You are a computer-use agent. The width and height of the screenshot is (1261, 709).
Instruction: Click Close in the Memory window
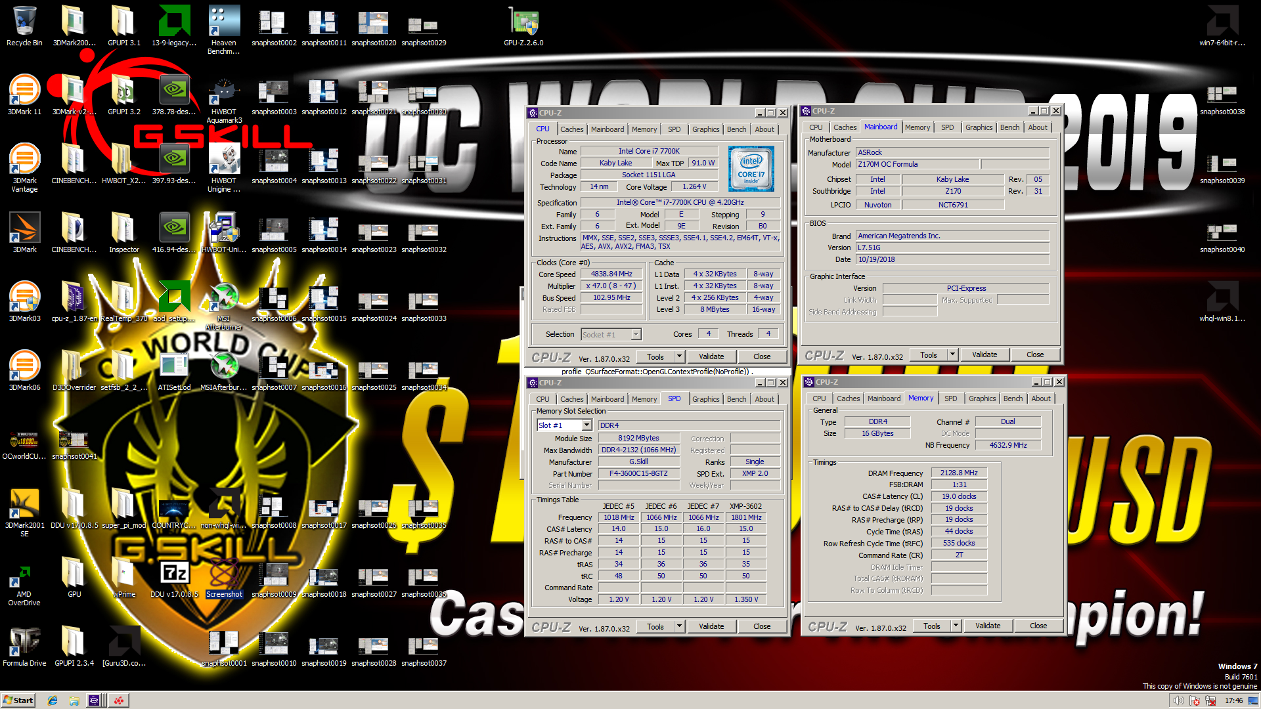pos(1038,626)
